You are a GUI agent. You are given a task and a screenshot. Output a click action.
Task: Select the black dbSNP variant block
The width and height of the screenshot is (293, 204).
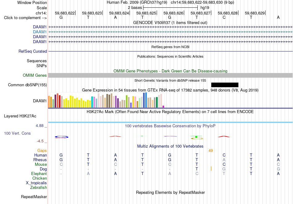(225, 85)
